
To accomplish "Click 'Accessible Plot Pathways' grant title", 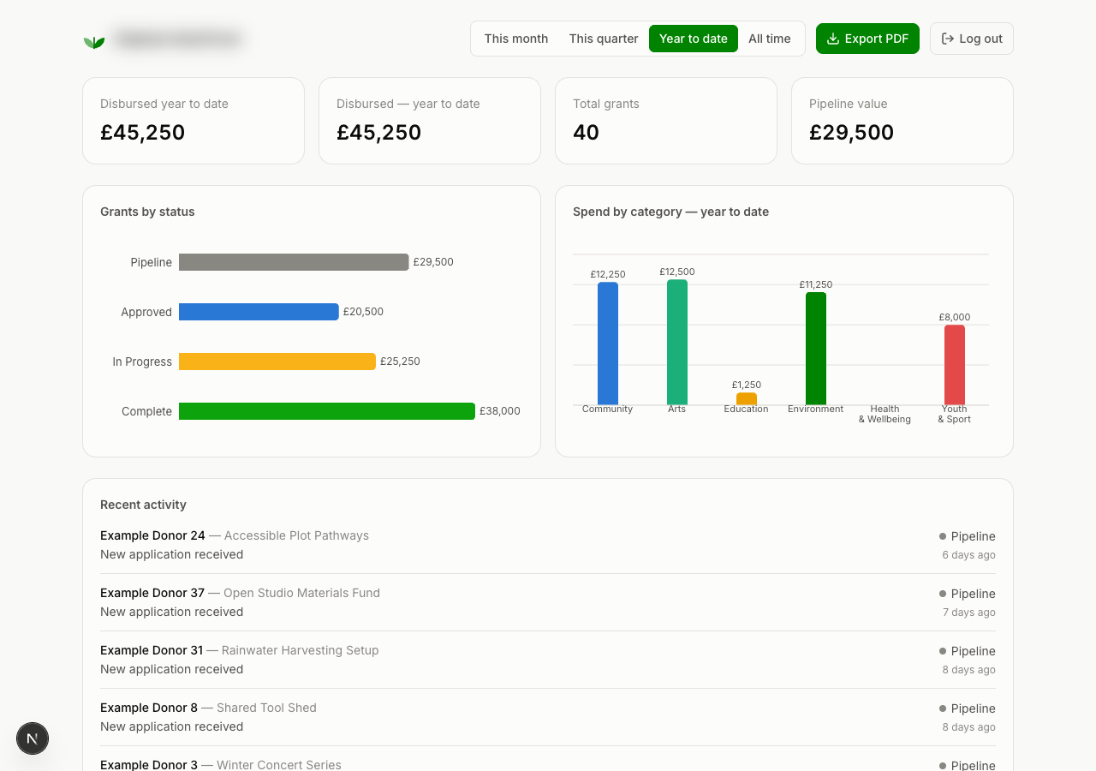I will tap(296, 535).
